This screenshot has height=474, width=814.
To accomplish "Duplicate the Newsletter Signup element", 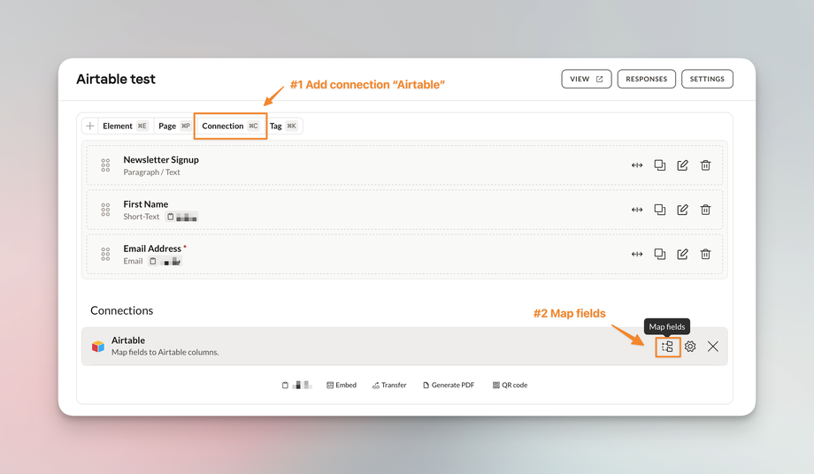I will [x=659, y=165].
